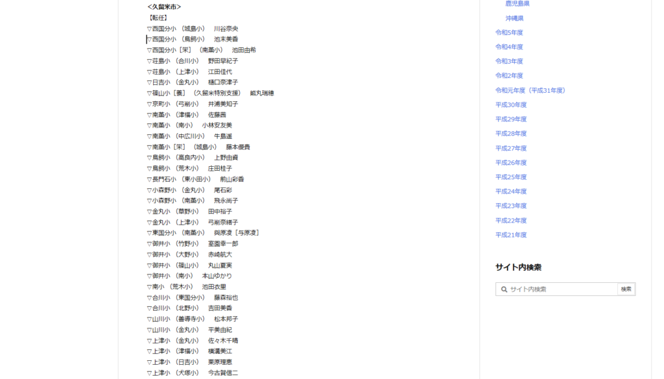Viewport: 664px width, 379px height.
Task: Select 平成28年度 in the sidebar
Action: [x=511, y=133]
